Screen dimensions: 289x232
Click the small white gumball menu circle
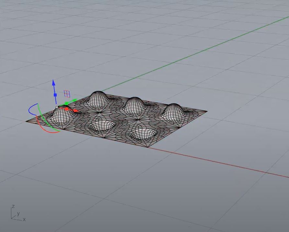click(x=43, y=118)
